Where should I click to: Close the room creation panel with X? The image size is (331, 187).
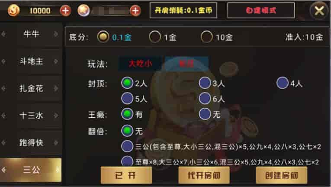[319, 10]
